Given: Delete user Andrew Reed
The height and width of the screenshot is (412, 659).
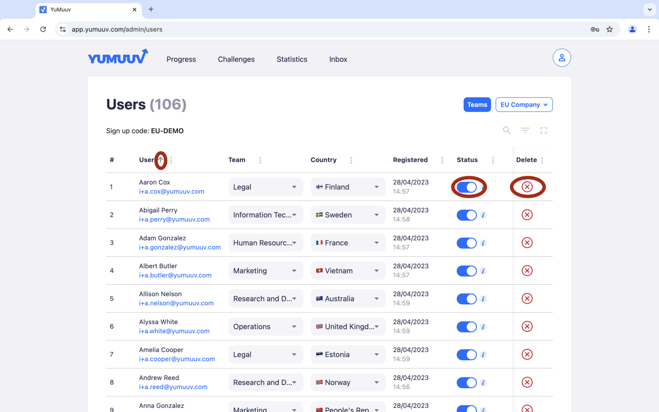Looking at the screenshot, I should (x=527, y=383).
